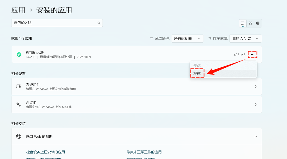This screenshot has height=159, width=287.
Task: Expand the 系统组件 settings entry
Action: pyautogui.click(x=255, y=86)
